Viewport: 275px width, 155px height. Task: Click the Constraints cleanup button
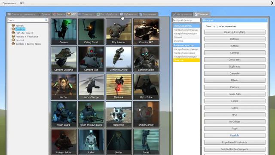tap(235, 60)
